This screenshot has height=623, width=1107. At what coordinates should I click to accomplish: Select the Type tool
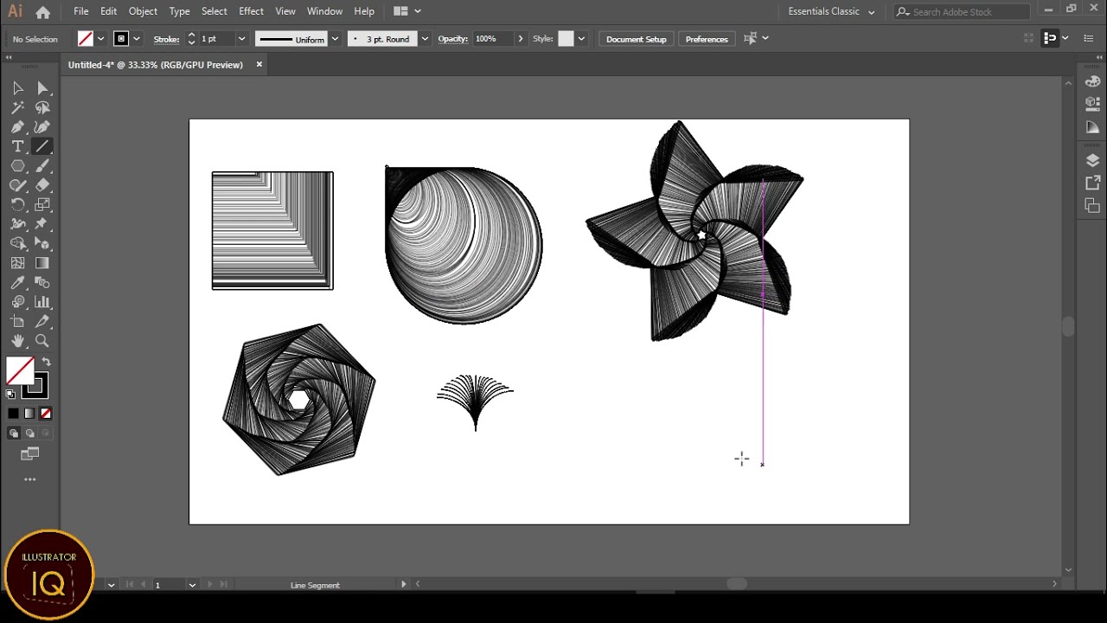(x=17, y=146)
